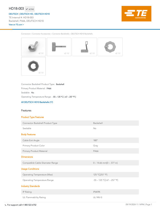
Task: Click the Dimensions heading
Action: coord(27,157)
